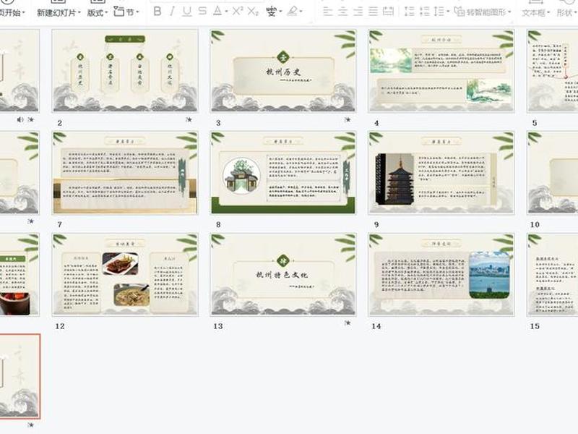This screenshot has width=578, height=434.
Task: Select slide 10 thumbnail
Action: [x=553, y=173]
